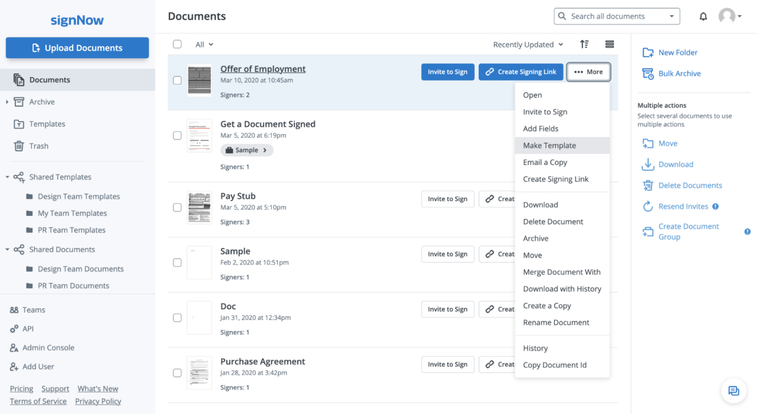This screenshot has height=414, width=757.
Task: Click Invite to Sign for Get a Document Signed
Action: [448, 127]
